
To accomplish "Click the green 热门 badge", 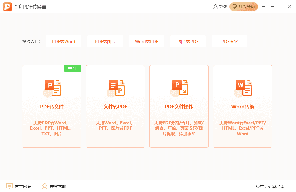I will [x=72, y=68].
